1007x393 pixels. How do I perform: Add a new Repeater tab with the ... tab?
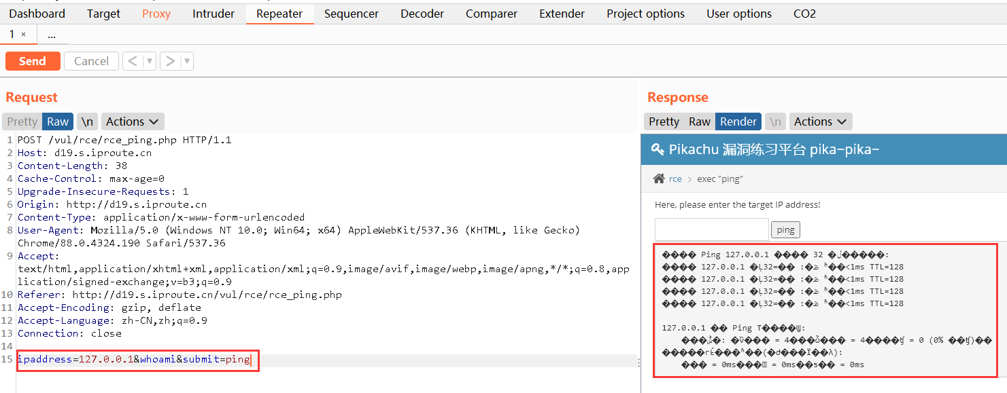pos(52,34)
